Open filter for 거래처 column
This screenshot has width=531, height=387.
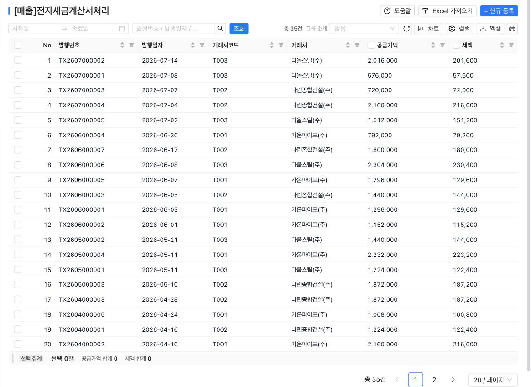click(357, 45)
